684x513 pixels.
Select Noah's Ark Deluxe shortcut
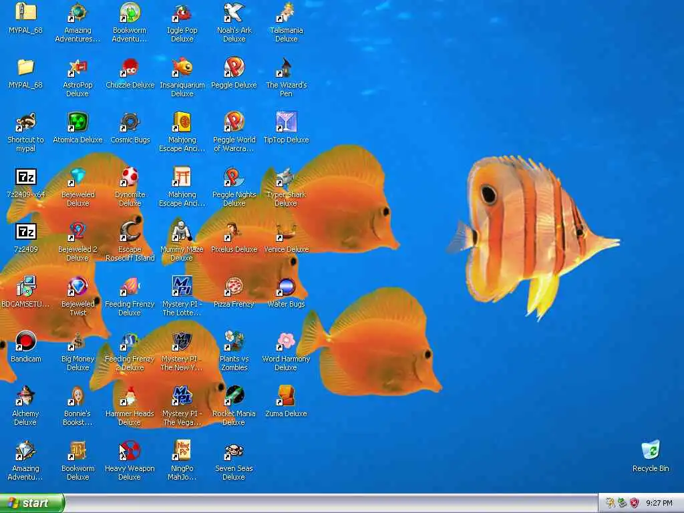pyautogui.click(x=234, y=12)
